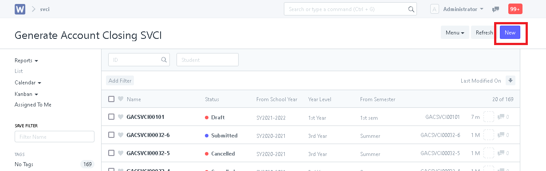Open the chat messages icon in navbar
This screenshot has width=546, height=171.
495,9
